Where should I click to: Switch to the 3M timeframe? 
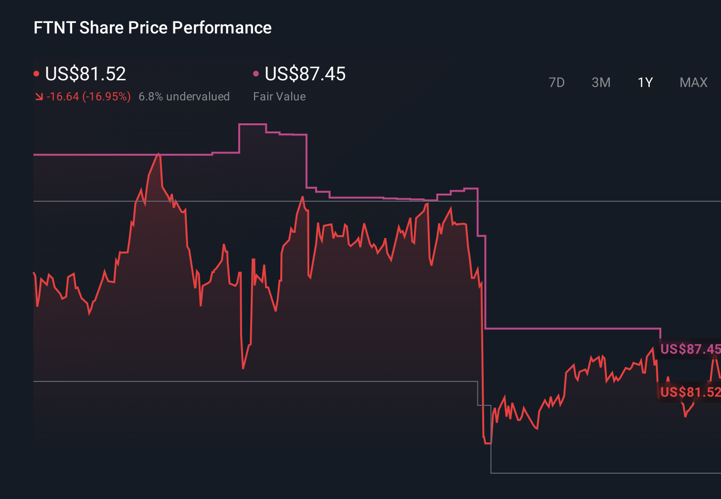click(601, 83)
